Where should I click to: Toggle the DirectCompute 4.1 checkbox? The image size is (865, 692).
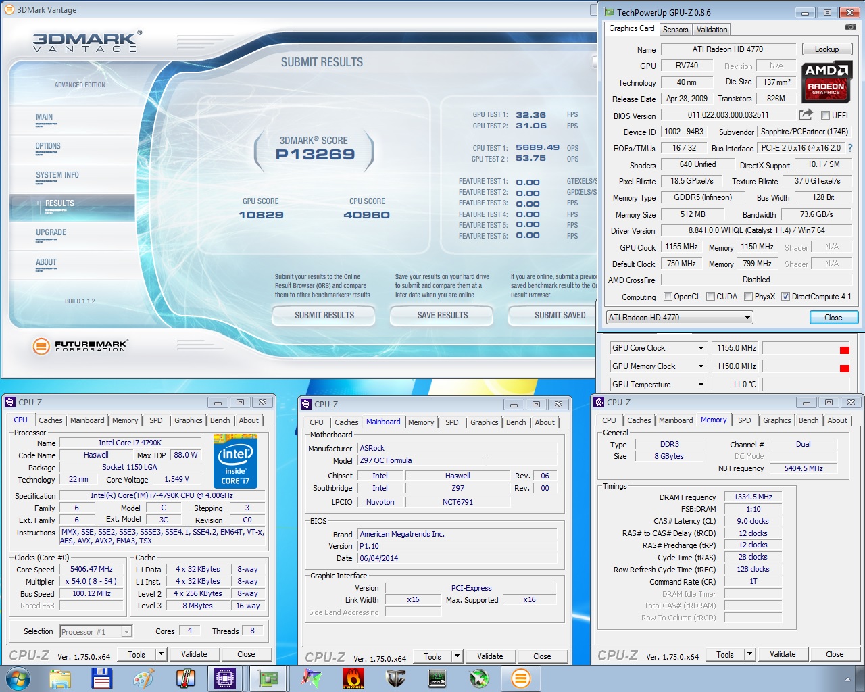click(785, 297)
